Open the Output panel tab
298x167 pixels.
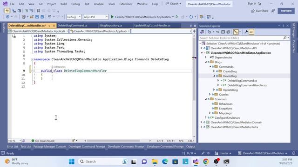tap(190, 147)
